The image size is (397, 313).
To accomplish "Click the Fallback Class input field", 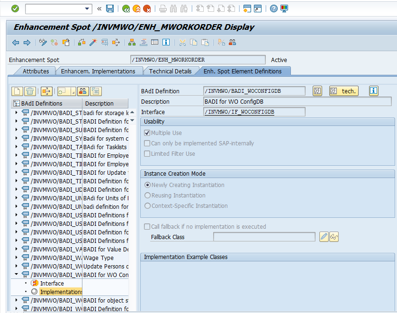I will (x=264, y=237).
